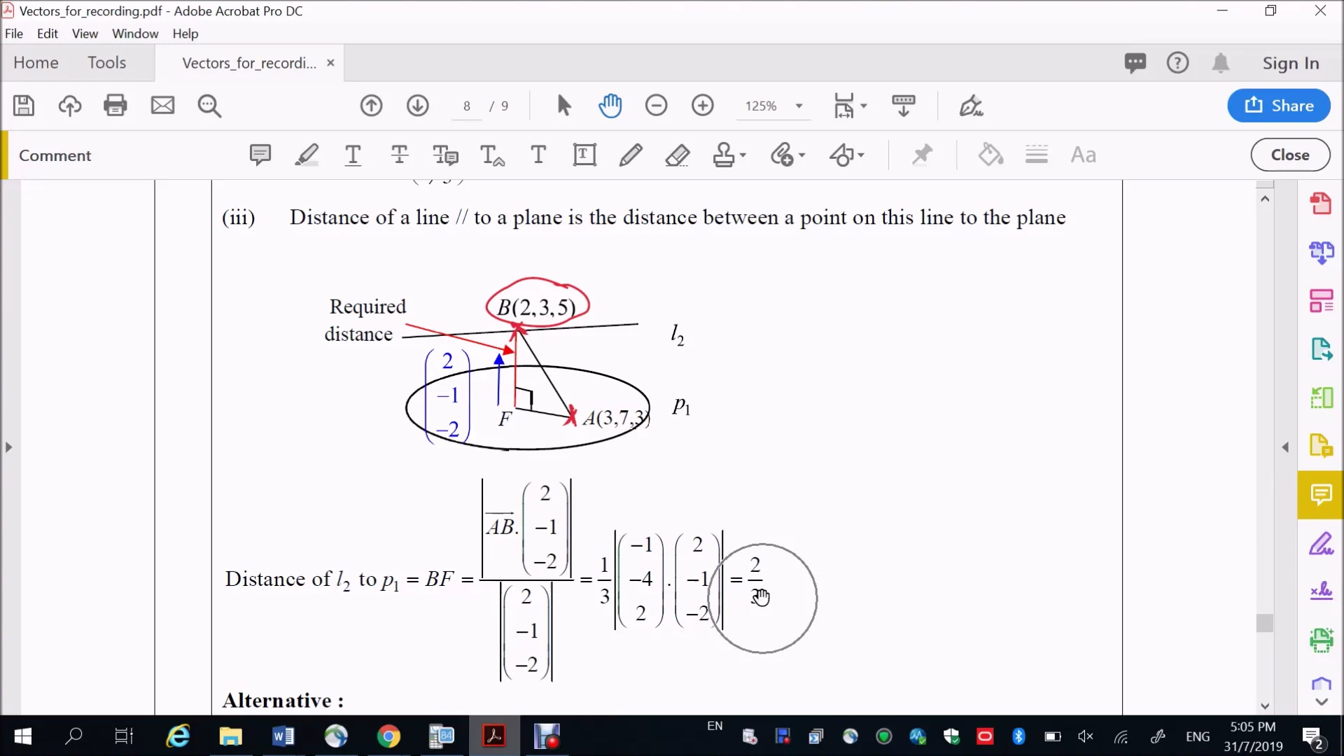Expand the left navigation pane arrow

click(x=8, y=447)
